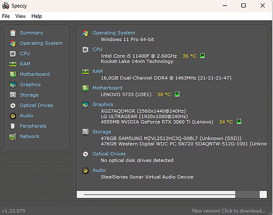Image resolution: width=273 pixels, height=215 pixels.
Task: Click the Motherboard heading link in summary
Action: coord(107,88)
